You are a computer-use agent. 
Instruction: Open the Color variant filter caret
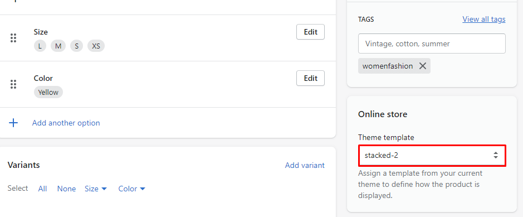(143, 189)
